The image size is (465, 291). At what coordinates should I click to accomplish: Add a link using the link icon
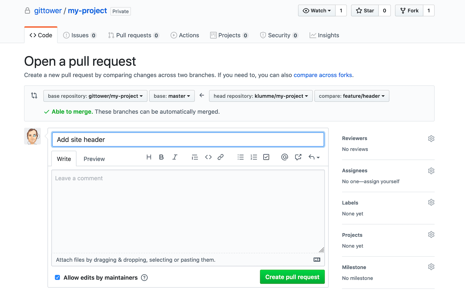coord(220,157)
